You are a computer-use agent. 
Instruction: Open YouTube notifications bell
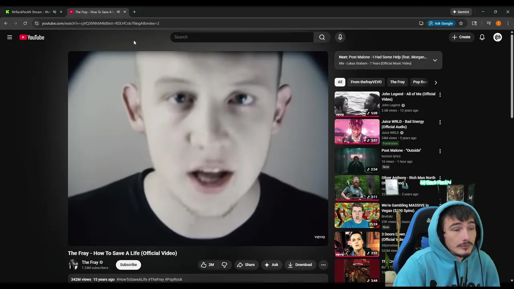[x=482, y=37]
